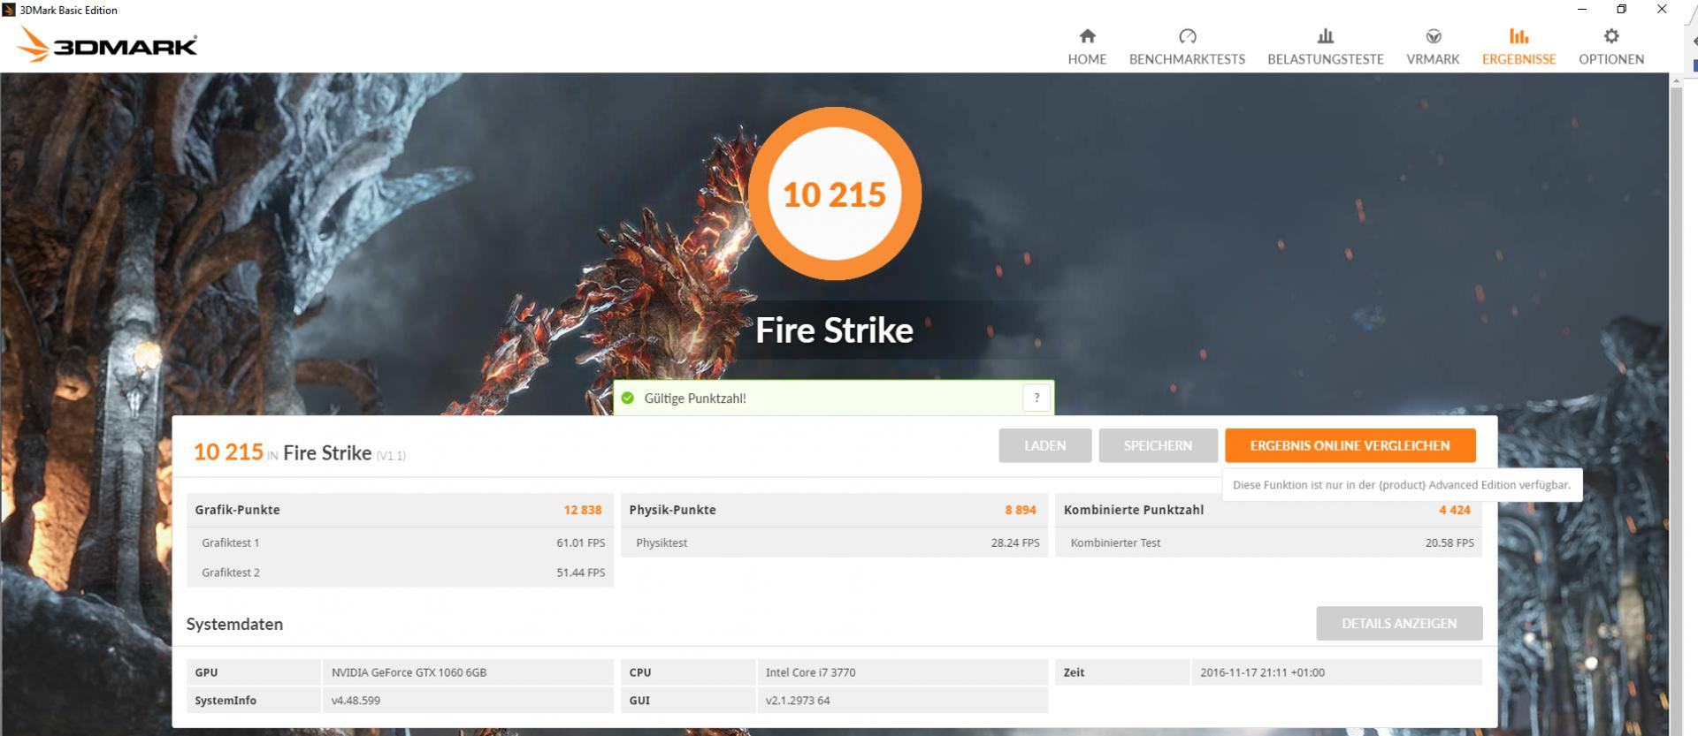Click the CPU label cell
Viewport: 1698px width, 736px height.
[x=688, y=672]
